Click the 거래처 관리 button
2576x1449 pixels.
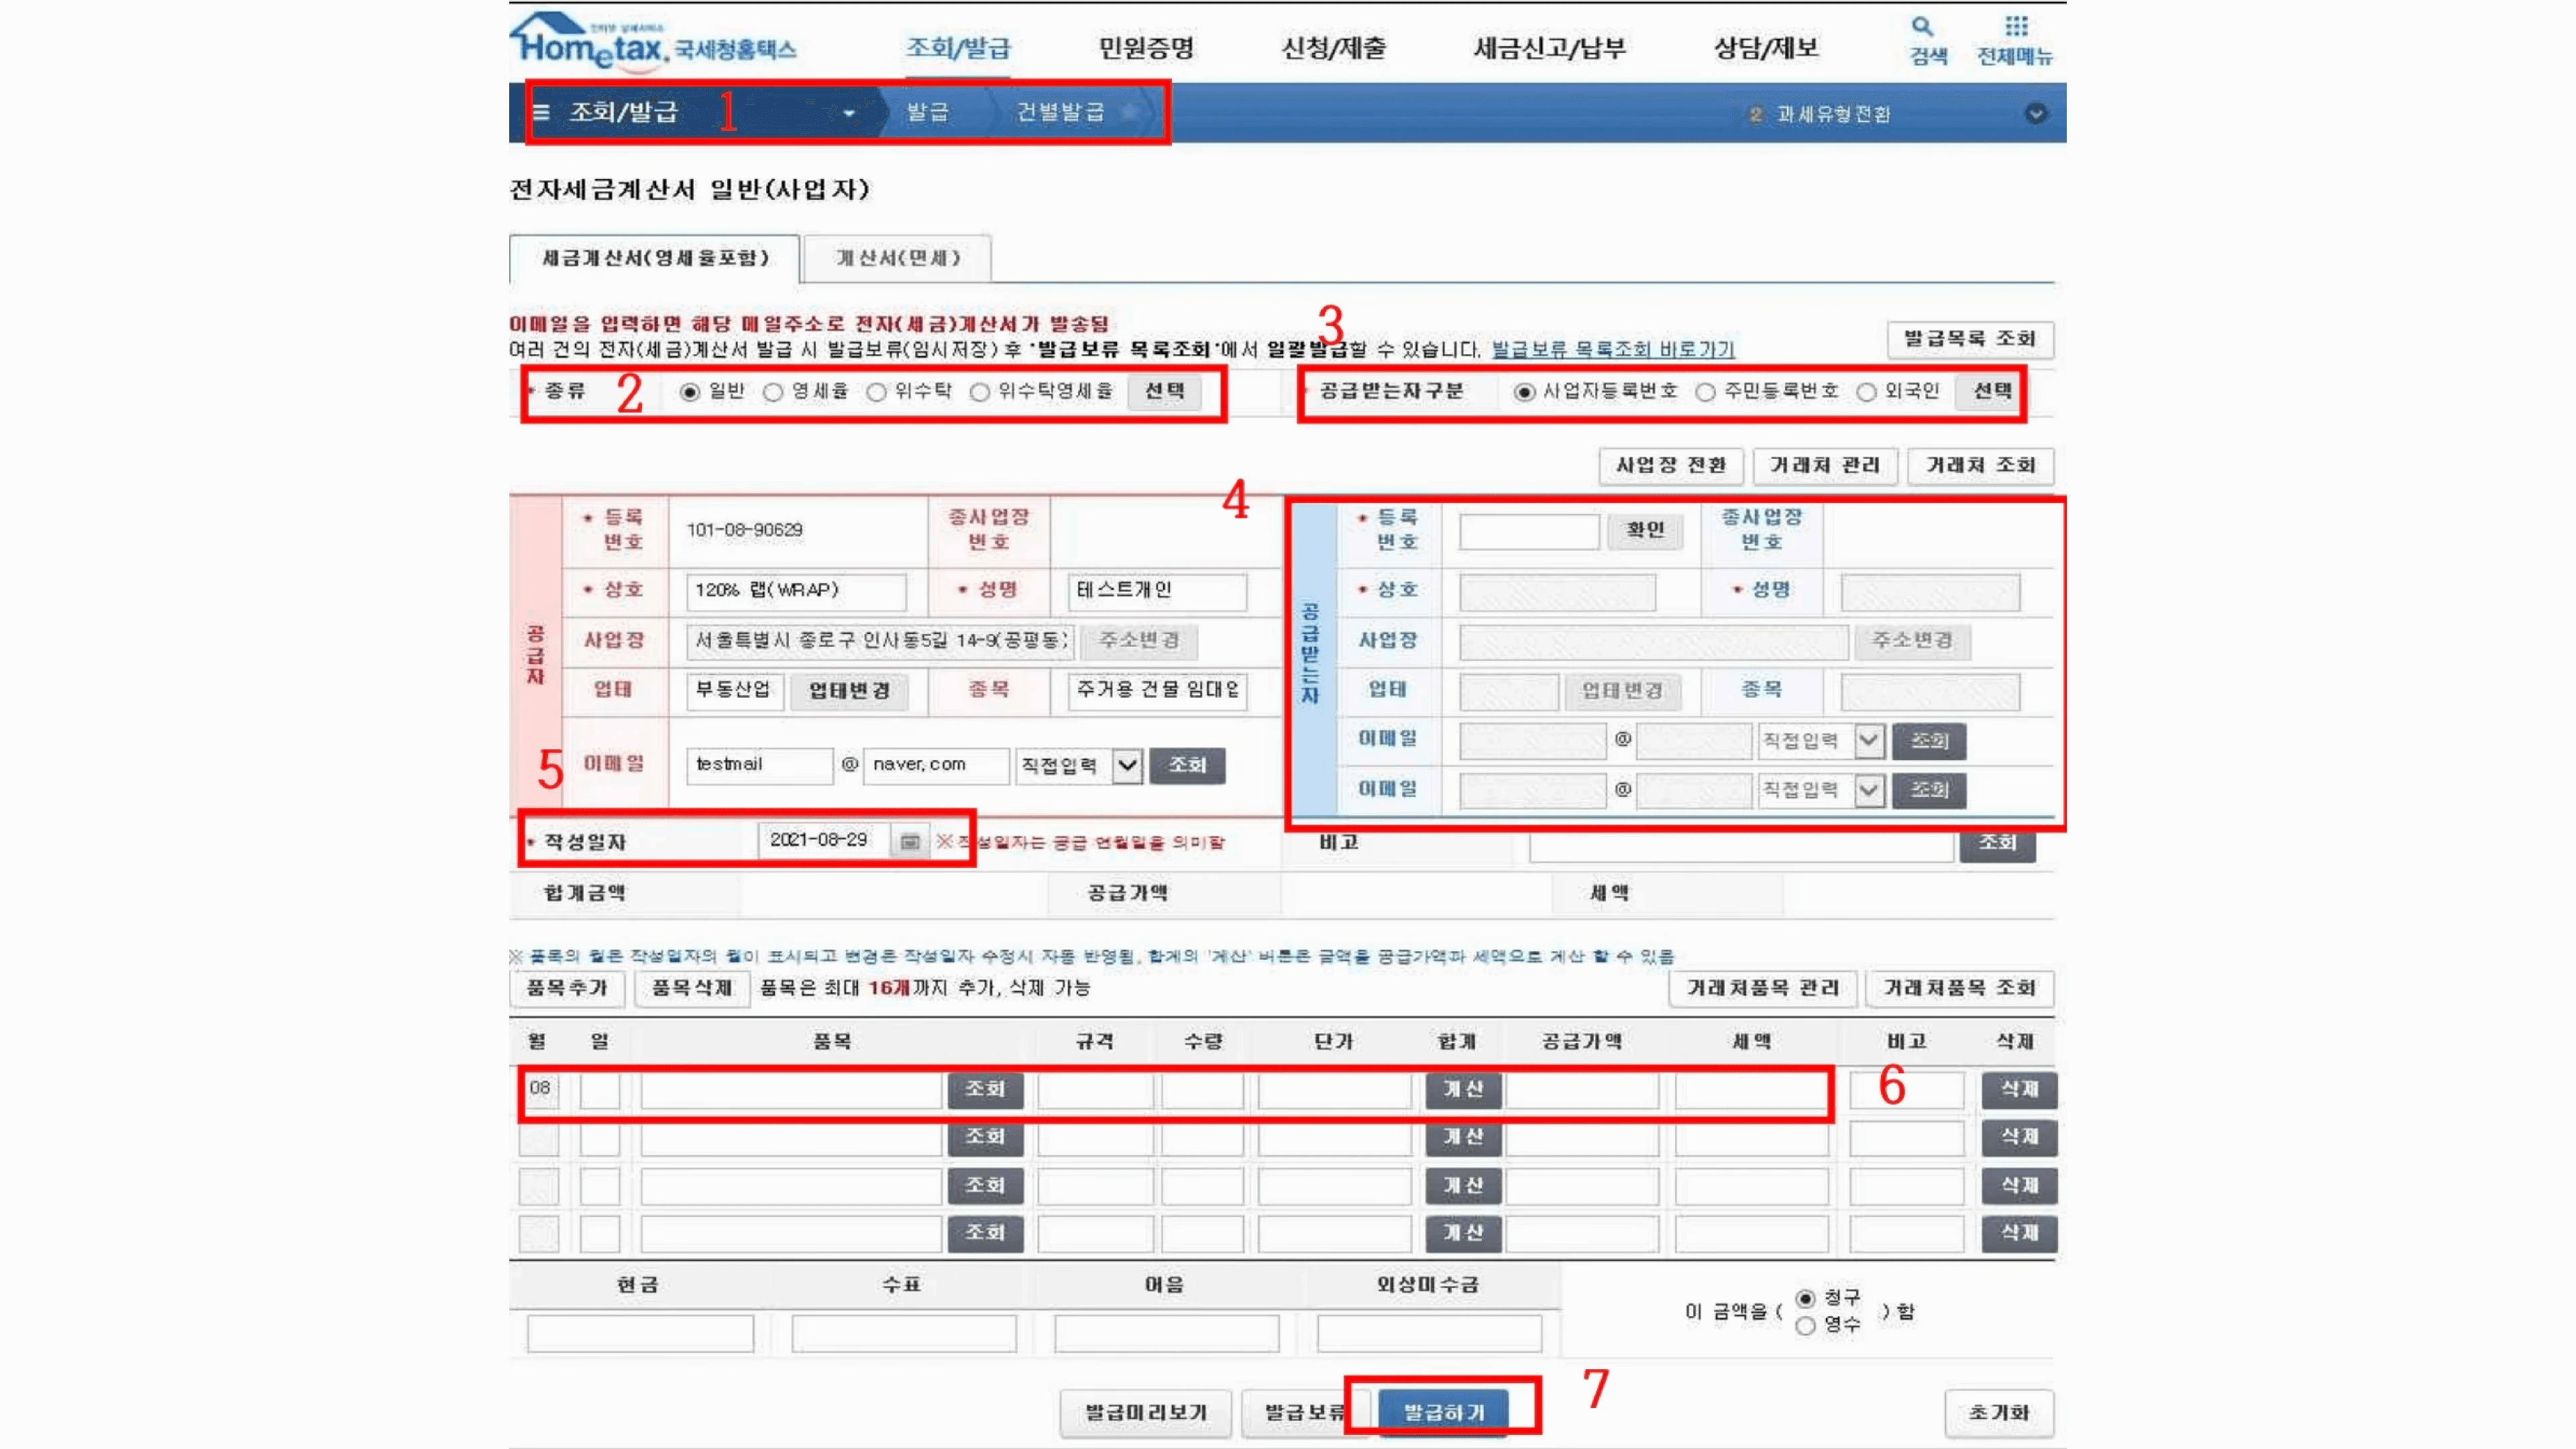pos(1825,466)
